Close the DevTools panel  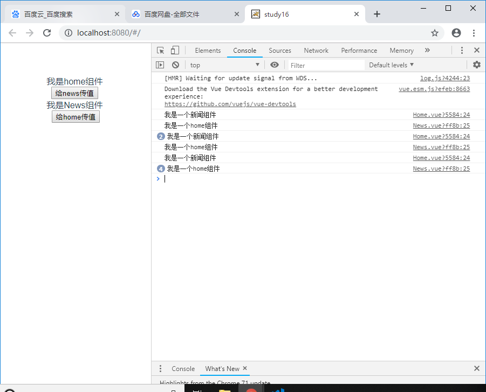477,50
